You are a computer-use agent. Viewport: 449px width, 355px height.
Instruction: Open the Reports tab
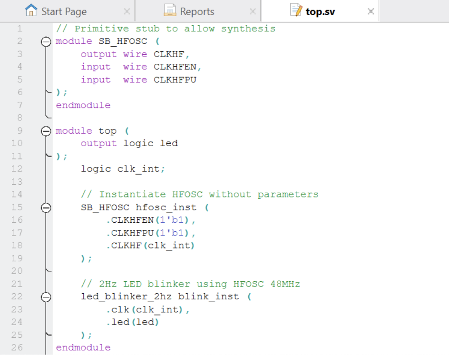pyautogui.click(x=197, y=11)
